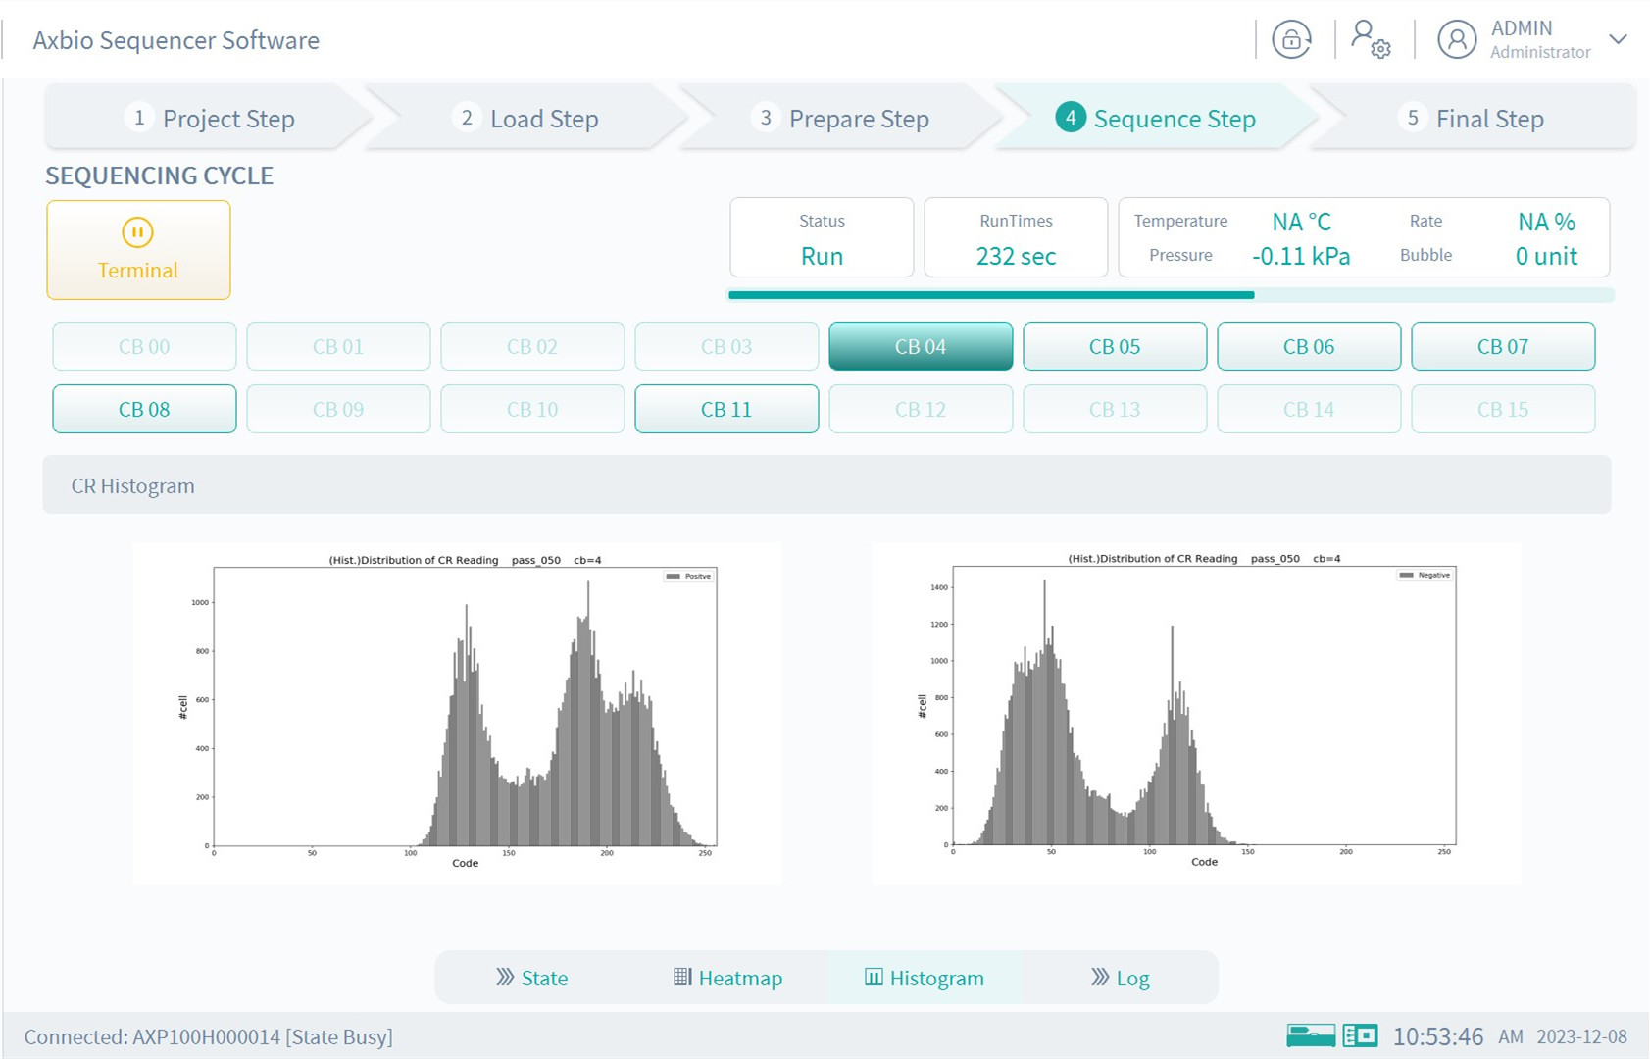The width and height of the screenshot is (1650, 1059).
Task: Jump to Final Step in the wizard
Action: pos(1471,119)
